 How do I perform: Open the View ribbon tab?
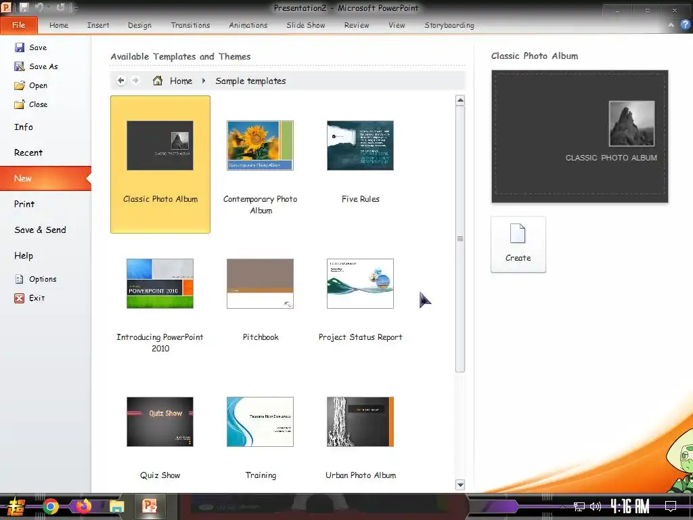point(397,25)
